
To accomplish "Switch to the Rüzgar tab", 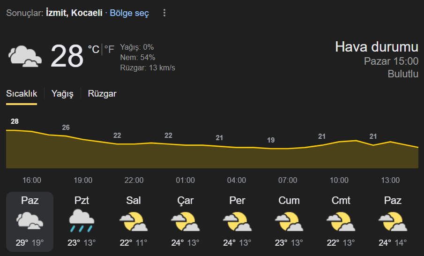I will (102, 93).
